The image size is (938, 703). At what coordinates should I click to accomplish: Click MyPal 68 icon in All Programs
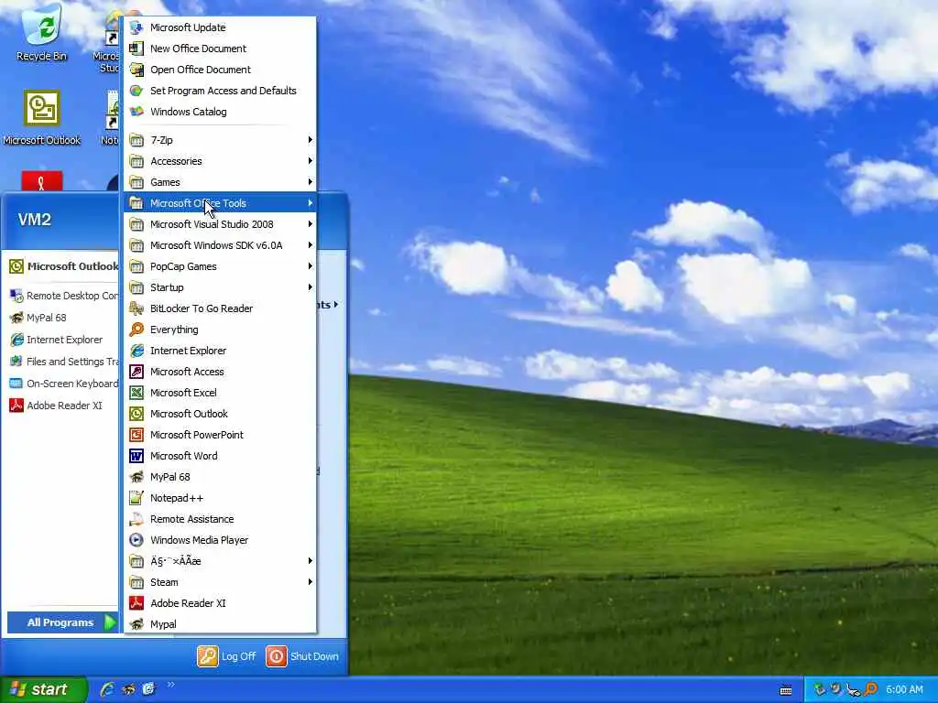click(136, 477)
